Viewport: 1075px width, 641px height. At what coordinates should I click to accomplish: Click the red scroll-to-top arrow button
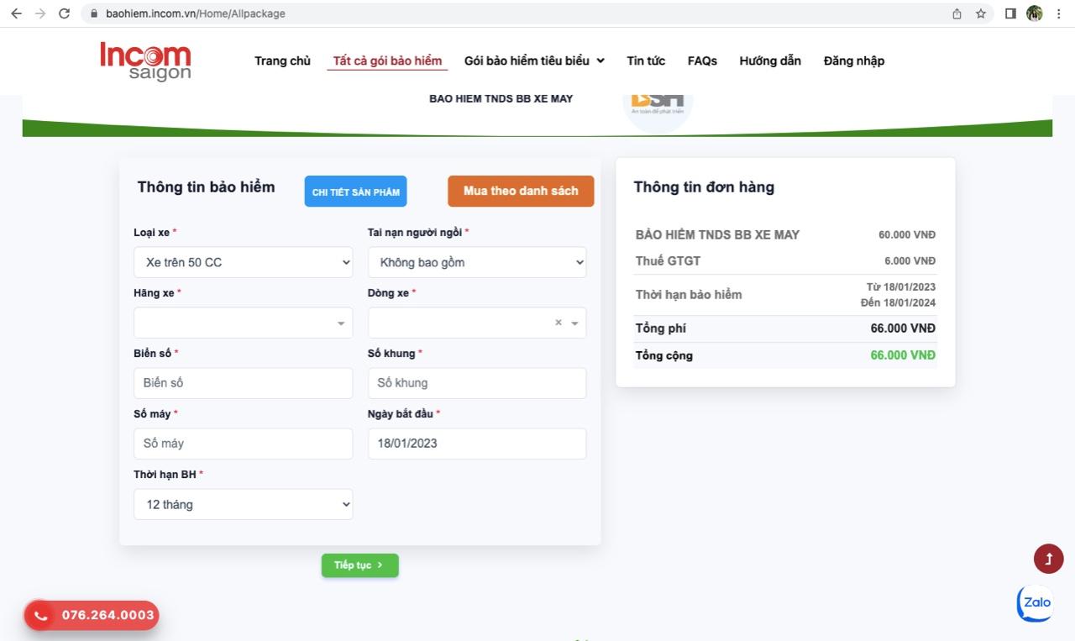click(x=1048, y=559)
